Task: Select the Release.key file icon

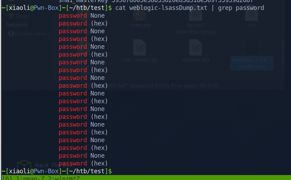Action: (196, 48)
